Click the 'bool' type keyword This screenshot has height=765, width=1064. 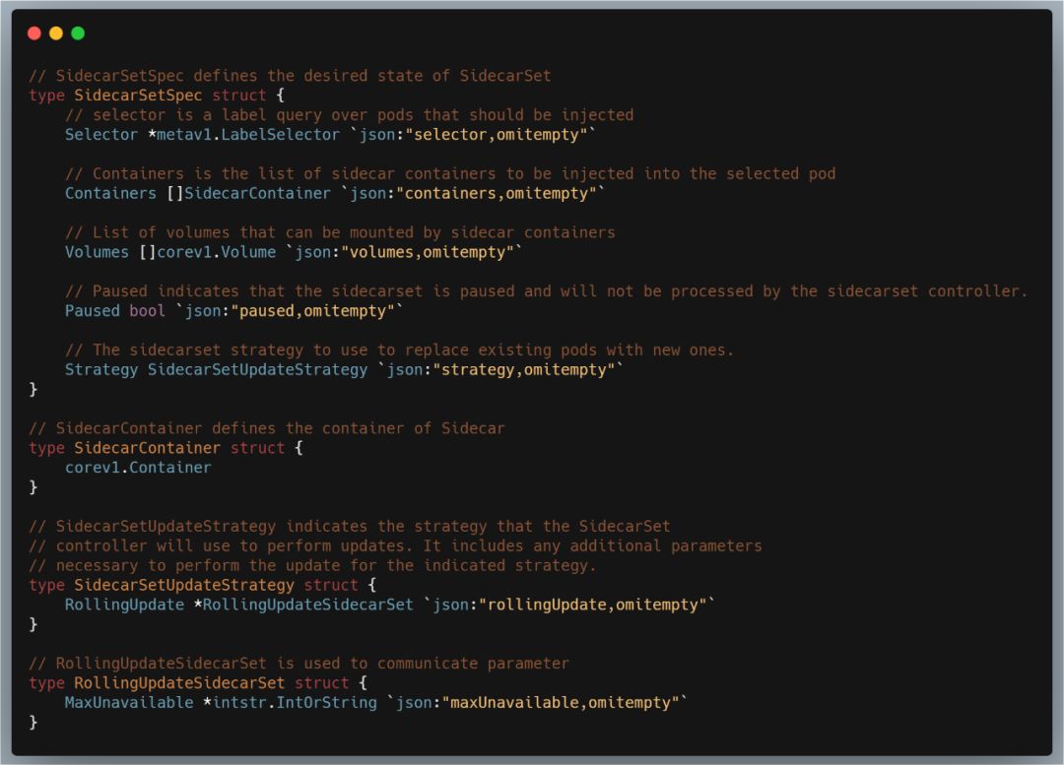tap(147, 312)
